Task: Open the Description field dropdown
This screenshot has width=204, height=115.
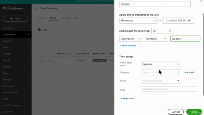Action: pyautogui.click(x=131, y=39)
